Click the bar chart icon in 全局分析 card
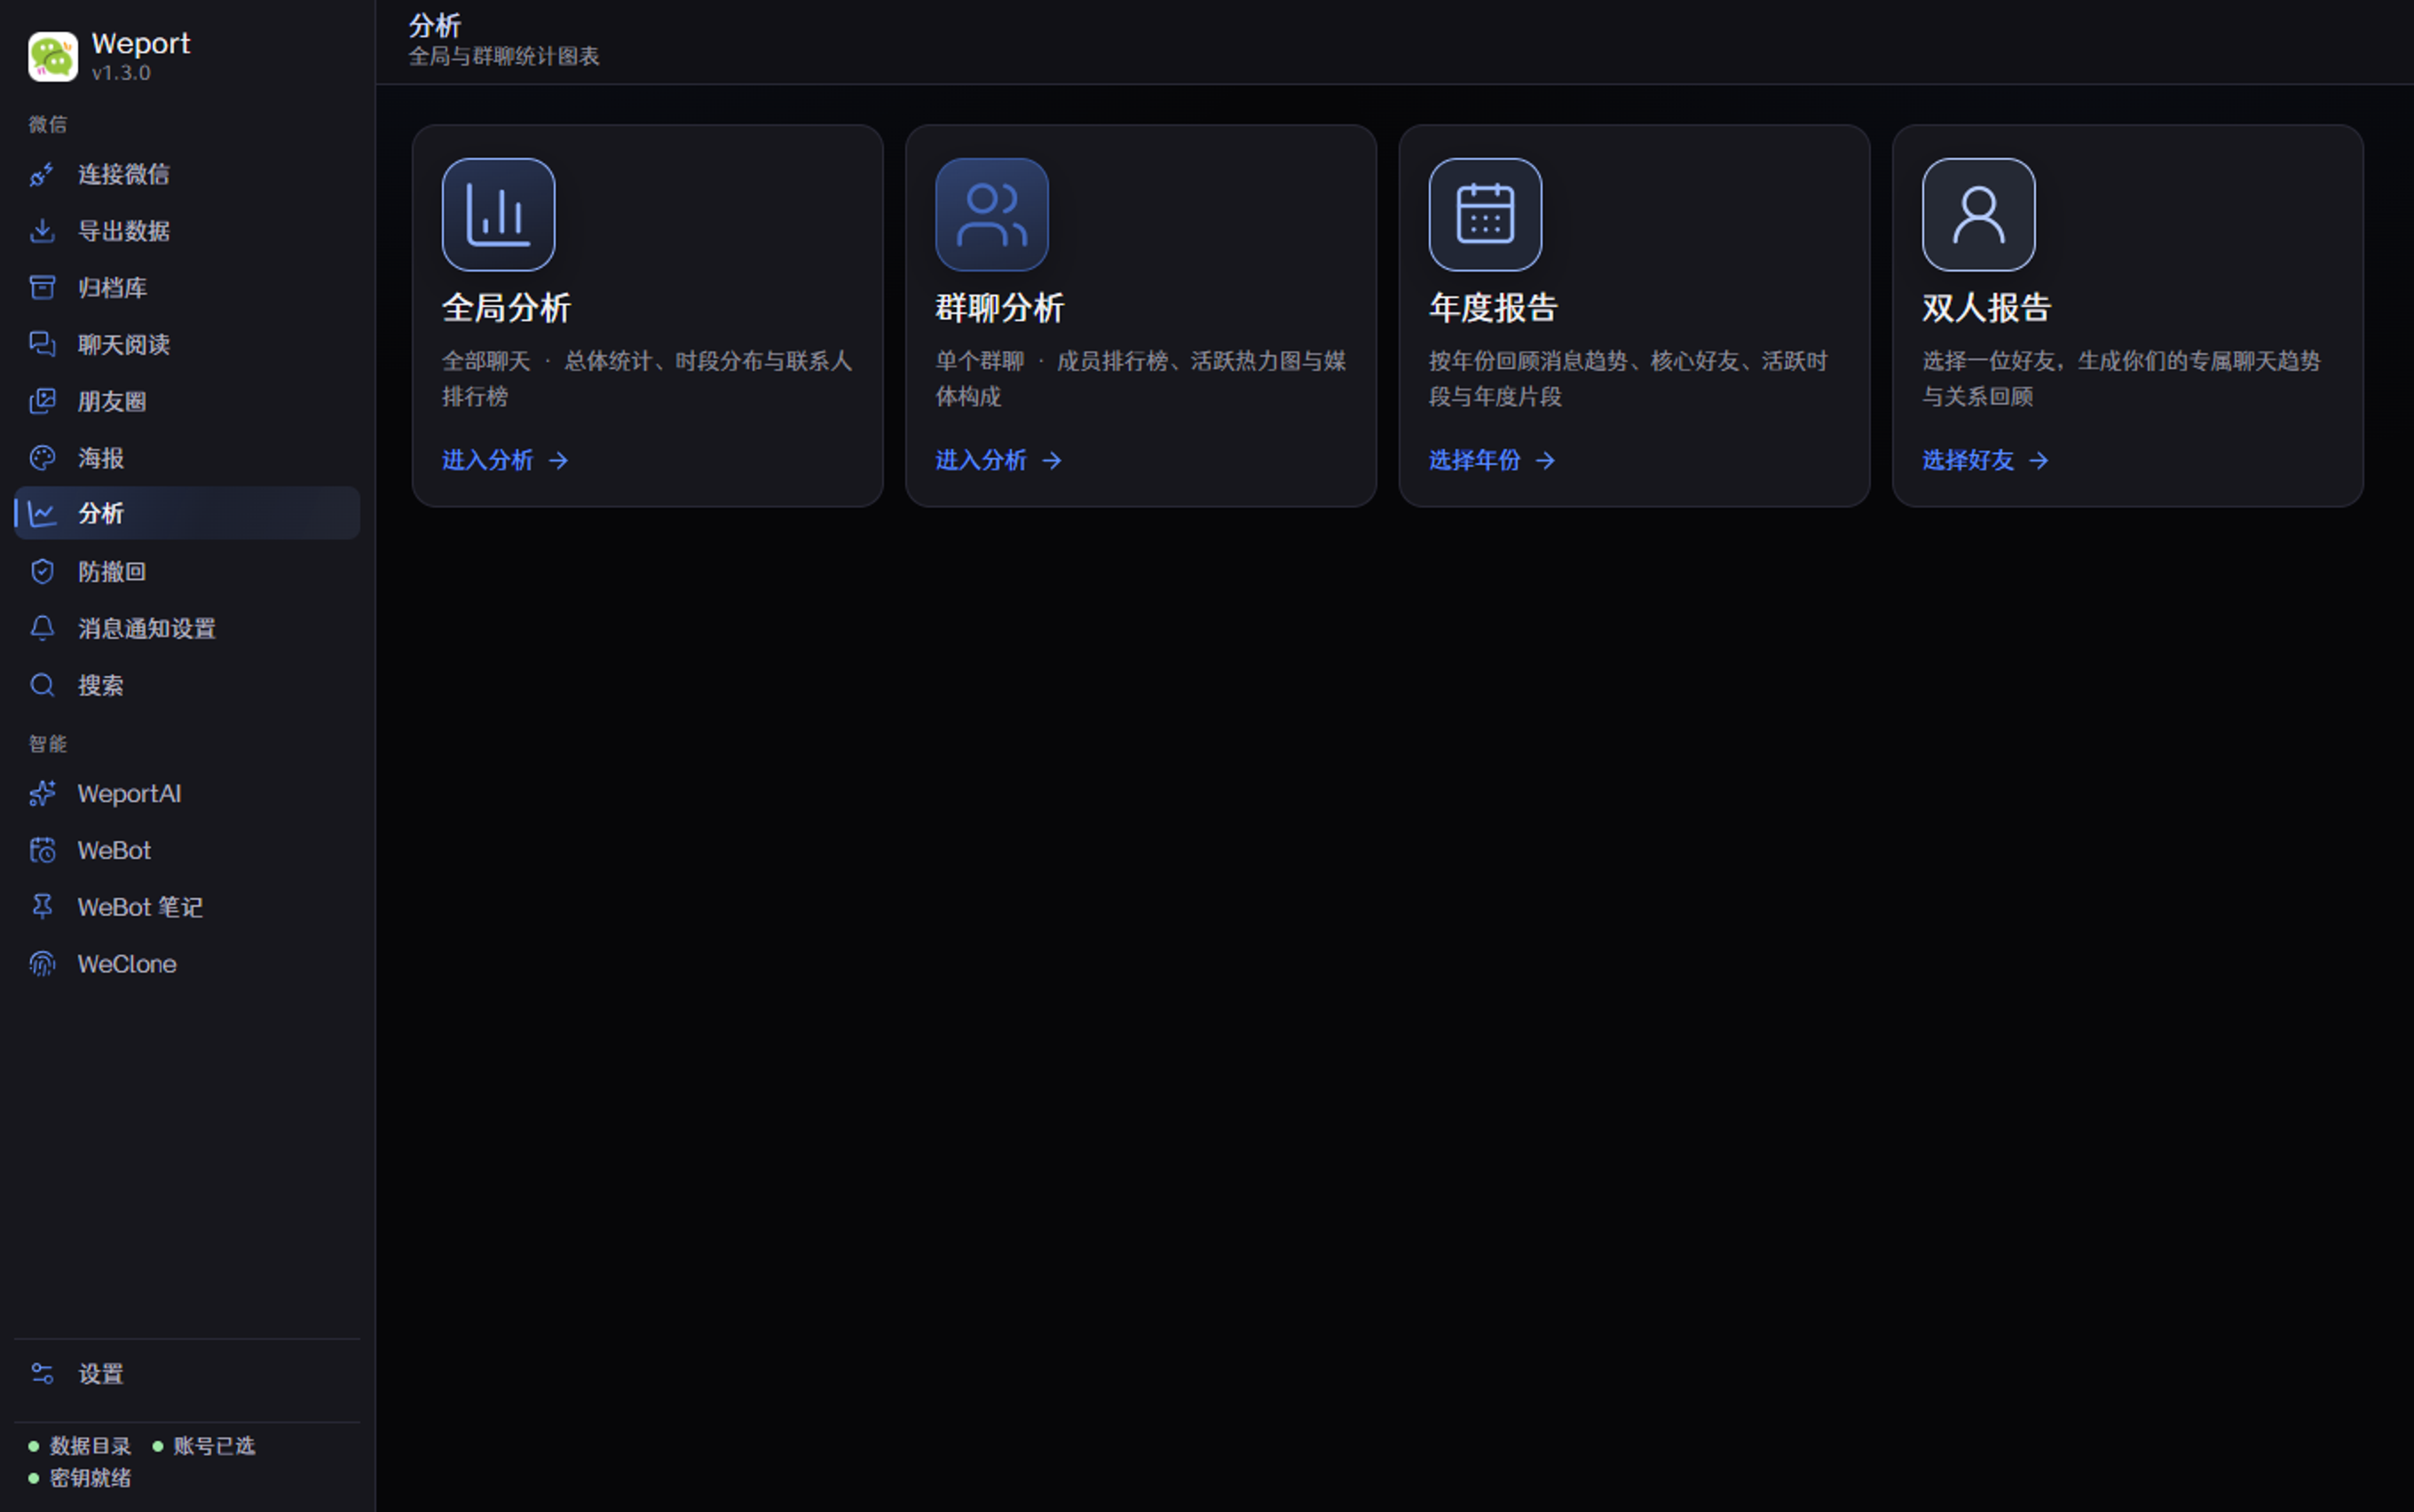The image size is (2414, 1512). click(x=498, y=215)
